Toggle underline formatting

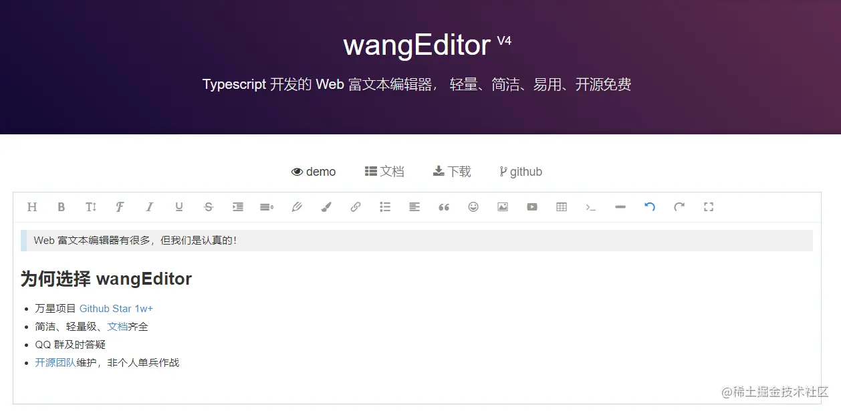click(x=179, y=207)
